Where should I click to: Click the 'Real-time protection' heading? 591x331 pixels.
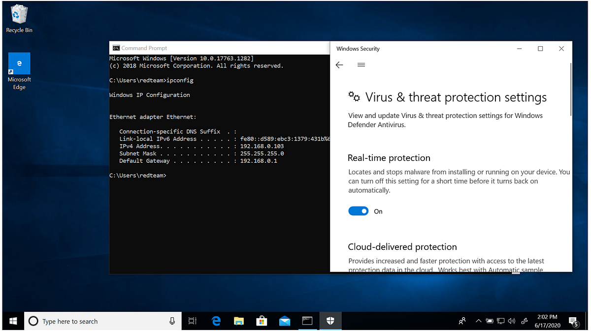[x=389, y=158]
